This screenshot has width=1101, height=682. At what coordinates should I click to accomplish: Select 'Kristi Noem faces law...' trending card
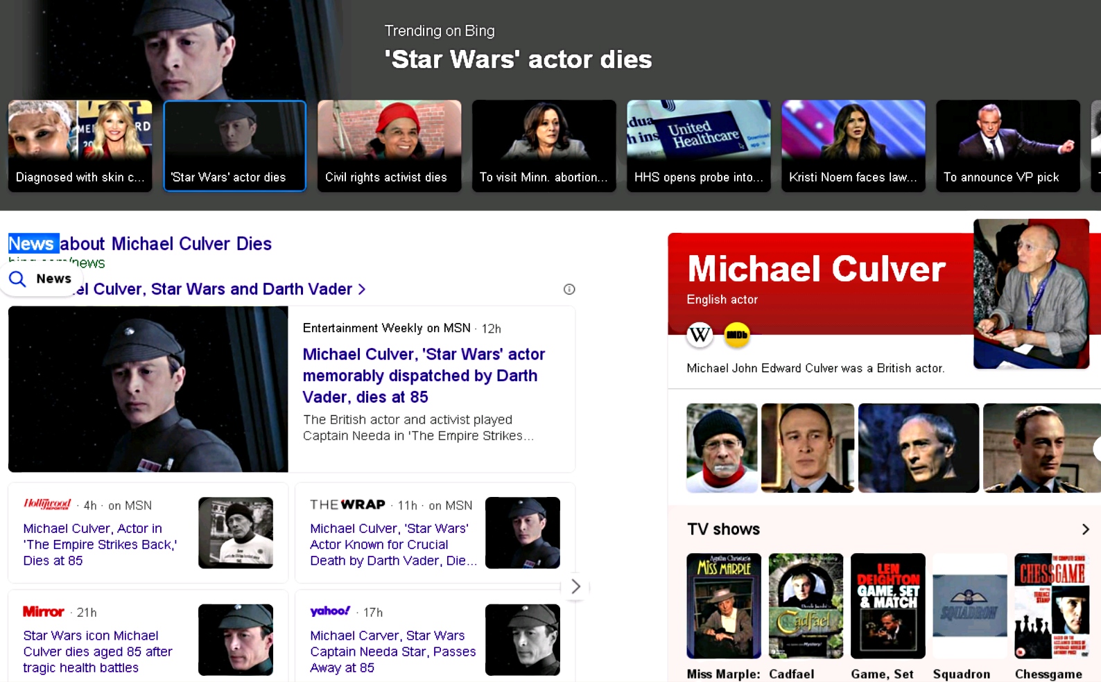(853, 146)
